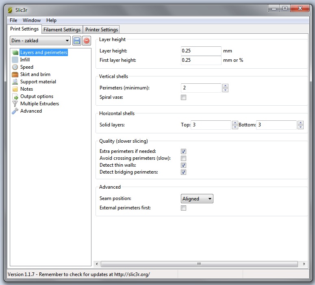Uncheck Detect bridging perimeters
This screenshot has height=285, width=315.
(x=183, y=172)
